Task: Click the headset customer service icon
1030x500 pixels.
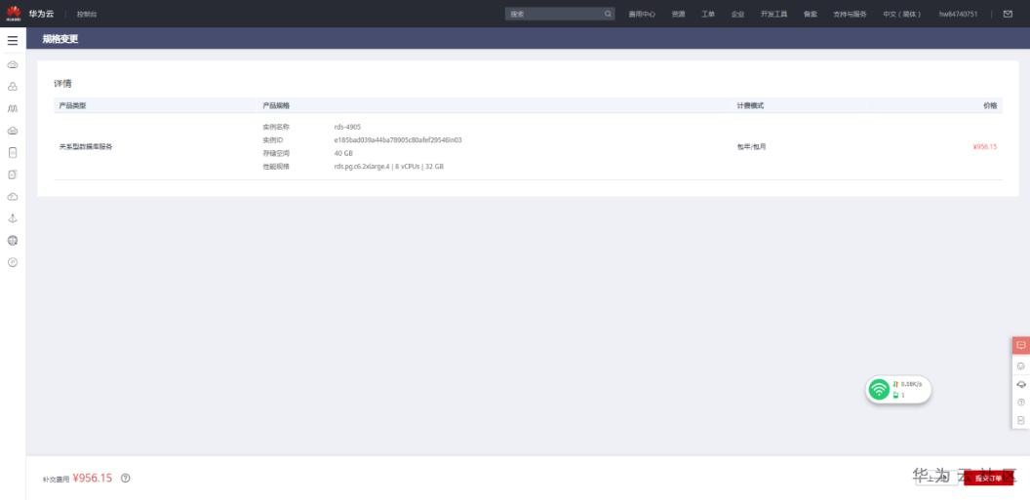Action: click(x=1021, y=385)
